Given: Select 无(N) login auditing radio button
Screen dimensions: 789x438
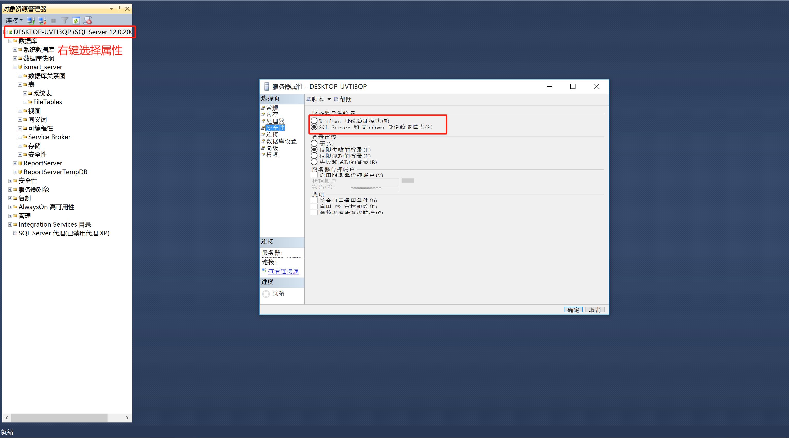Looking at the screenshot, I should [314, 143].
